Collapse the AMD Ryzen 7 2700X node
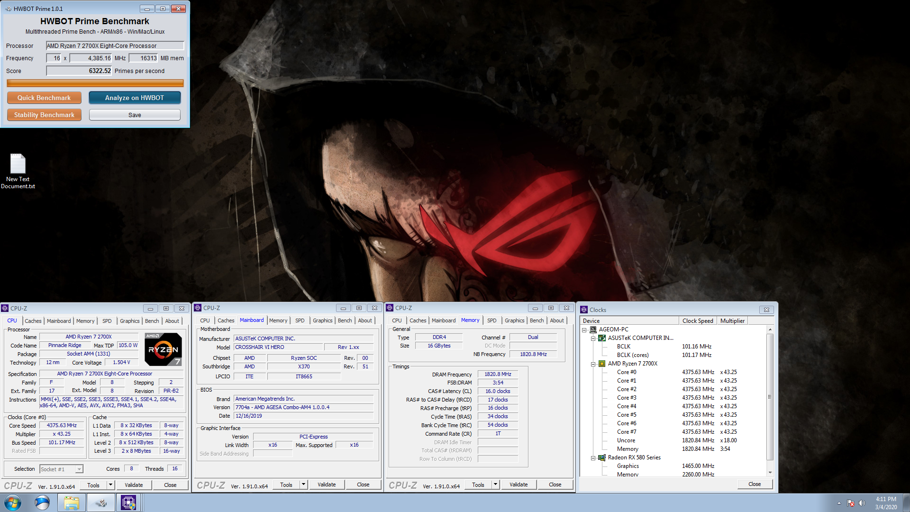This screenshot has height=512, width=910. [x=593, y=364]
